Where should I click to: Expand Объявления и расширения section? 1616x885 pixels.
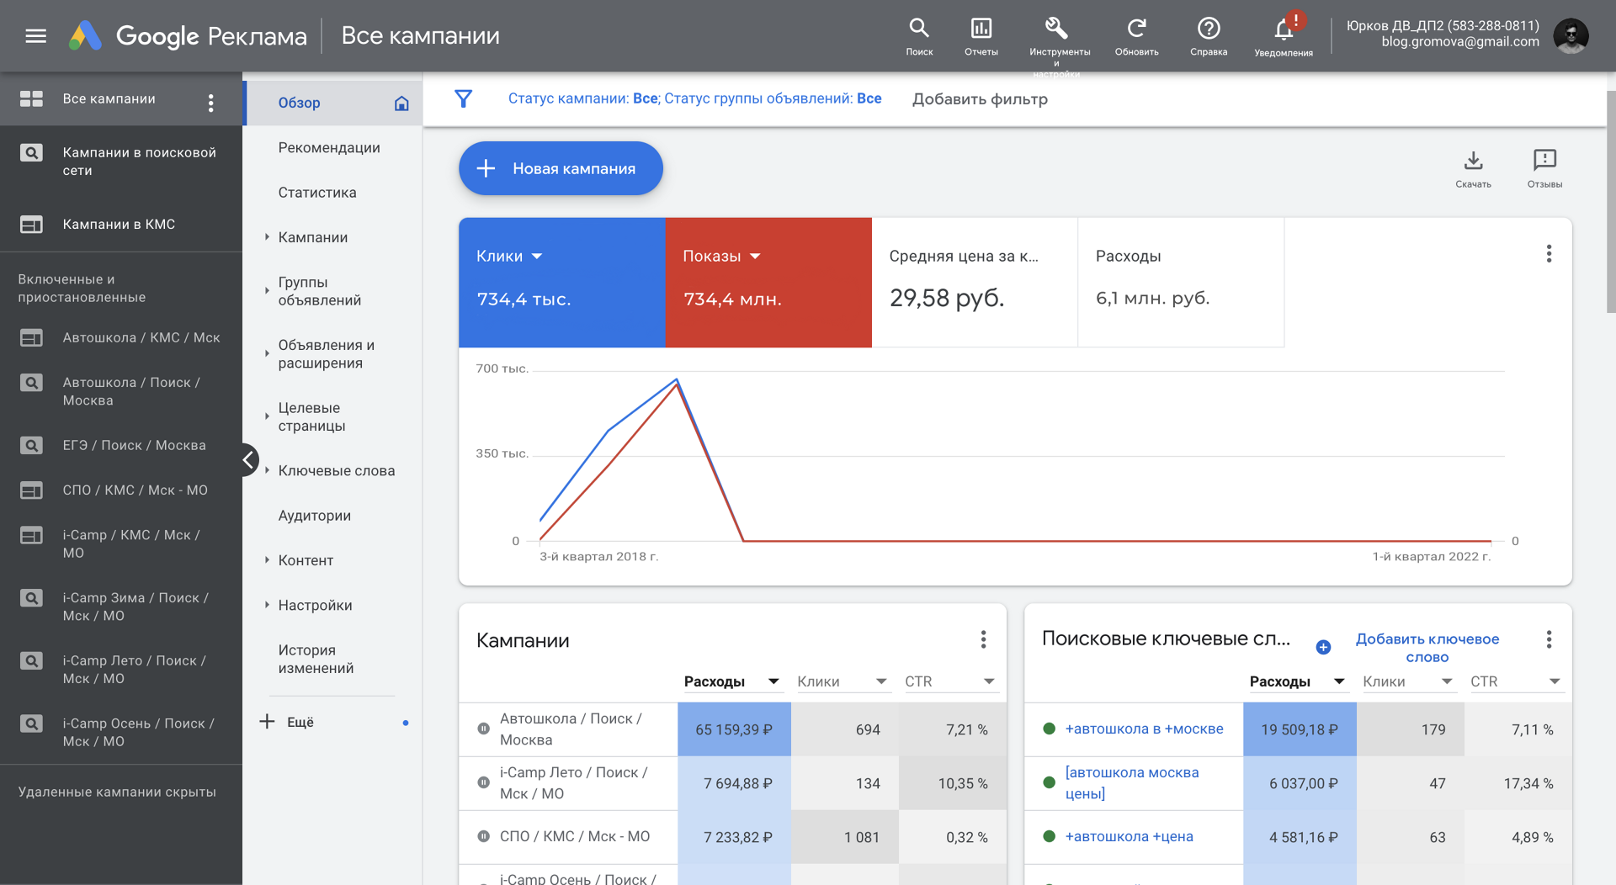coord(267,354)
